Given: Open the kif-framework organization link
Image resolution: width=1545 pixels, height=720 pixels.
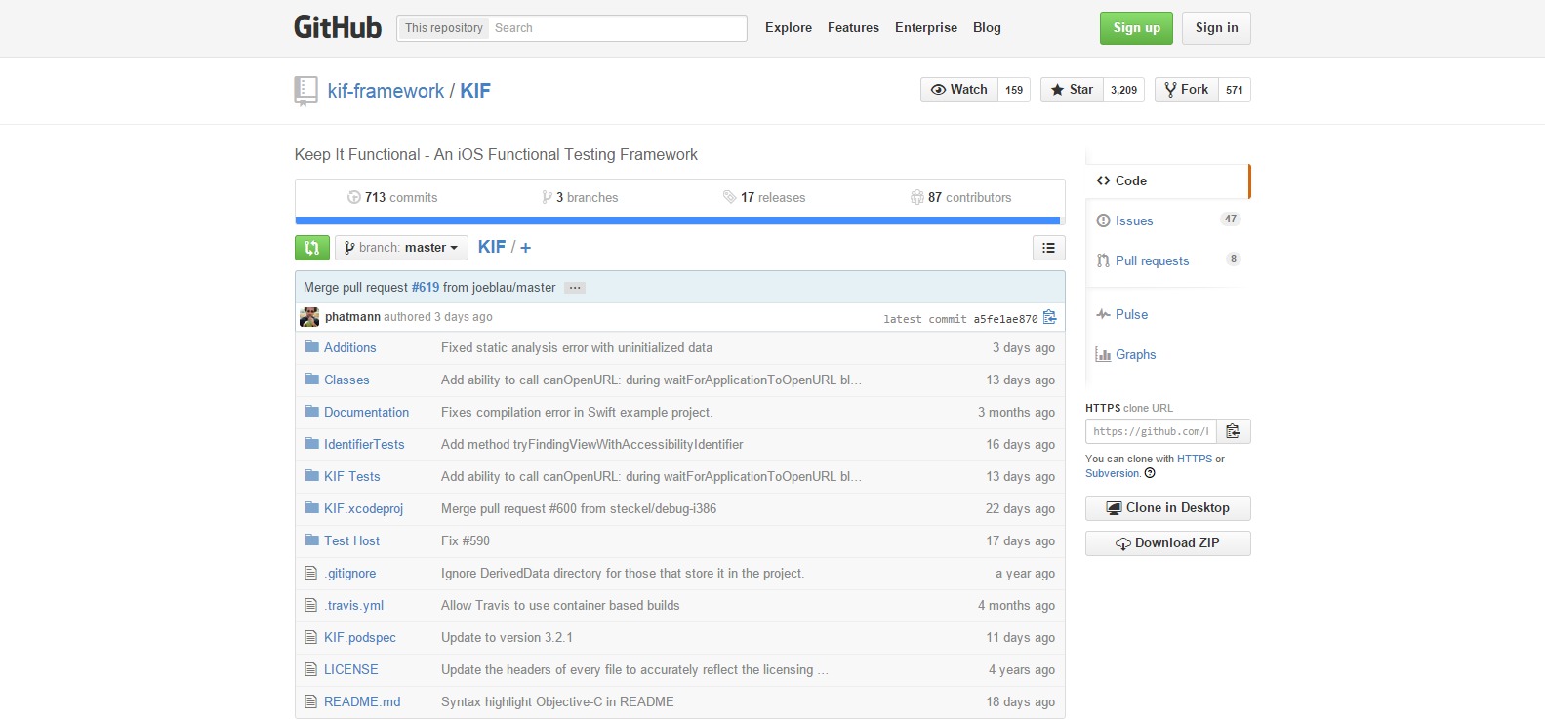Looking at the screenshot, I should pyautogui.click(x=386, y=91).
